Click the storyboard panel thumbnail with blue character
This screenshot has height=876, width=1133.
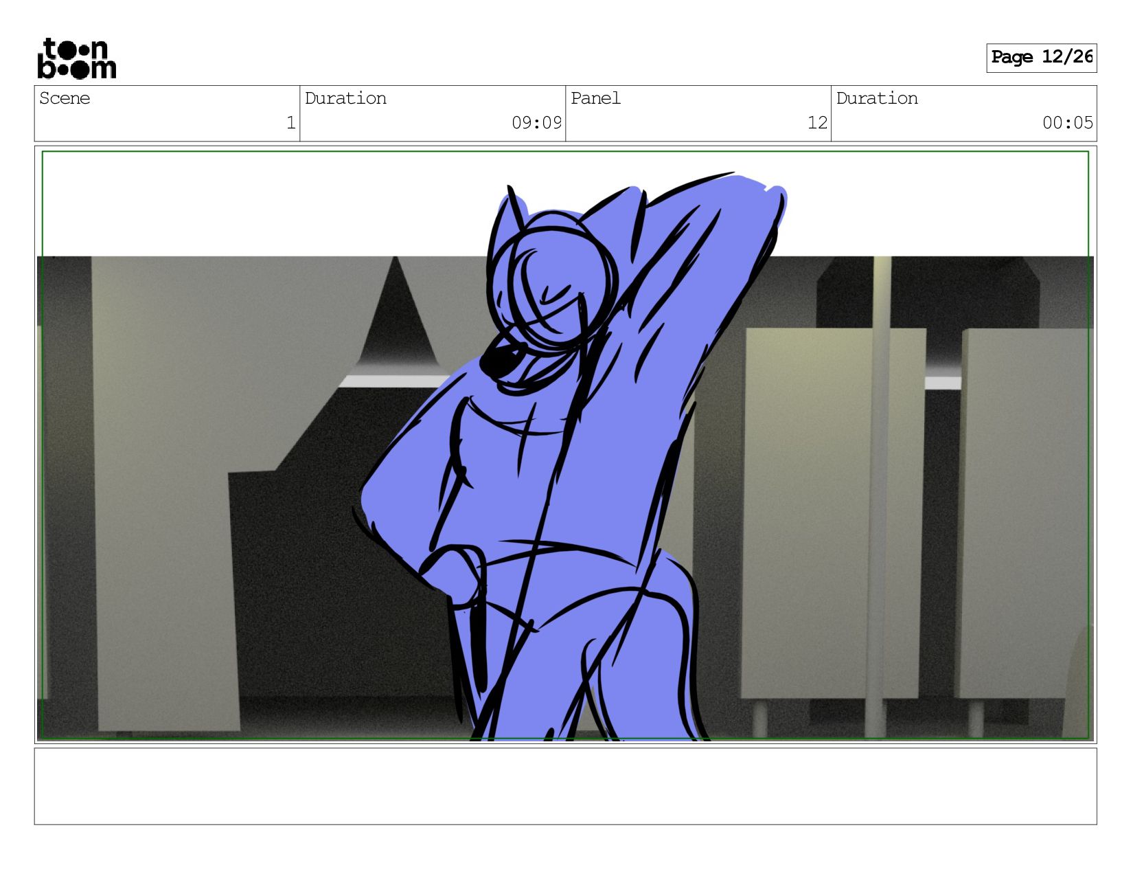(x=565, y=445)
